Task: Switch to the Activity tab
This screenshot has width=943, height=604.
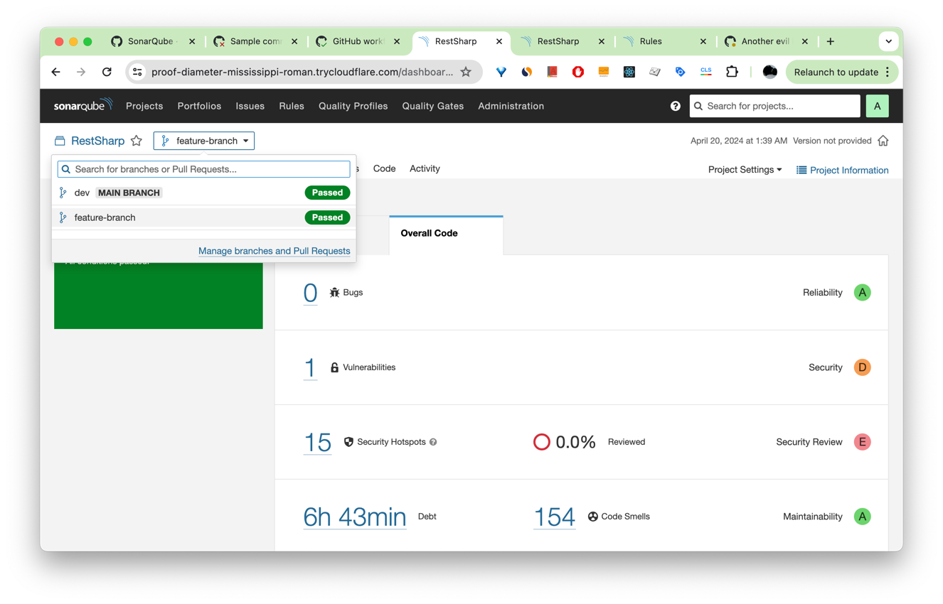Action: pyautogui.click(x=425, y=168)
